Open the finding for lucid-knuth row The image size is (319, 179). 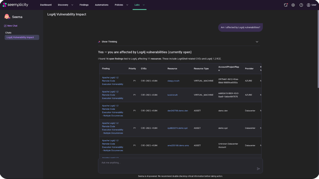pos(112,95)
